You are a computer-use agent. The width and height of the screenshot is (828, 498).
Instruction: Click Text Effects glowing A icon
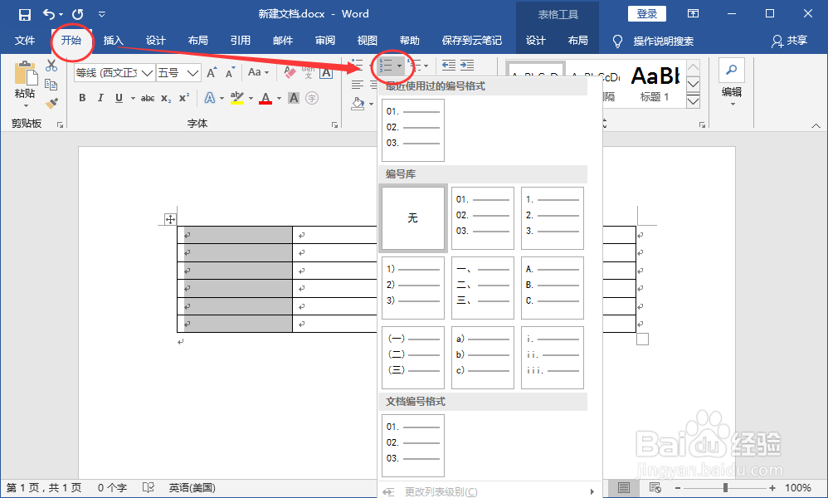click(210, 98)
